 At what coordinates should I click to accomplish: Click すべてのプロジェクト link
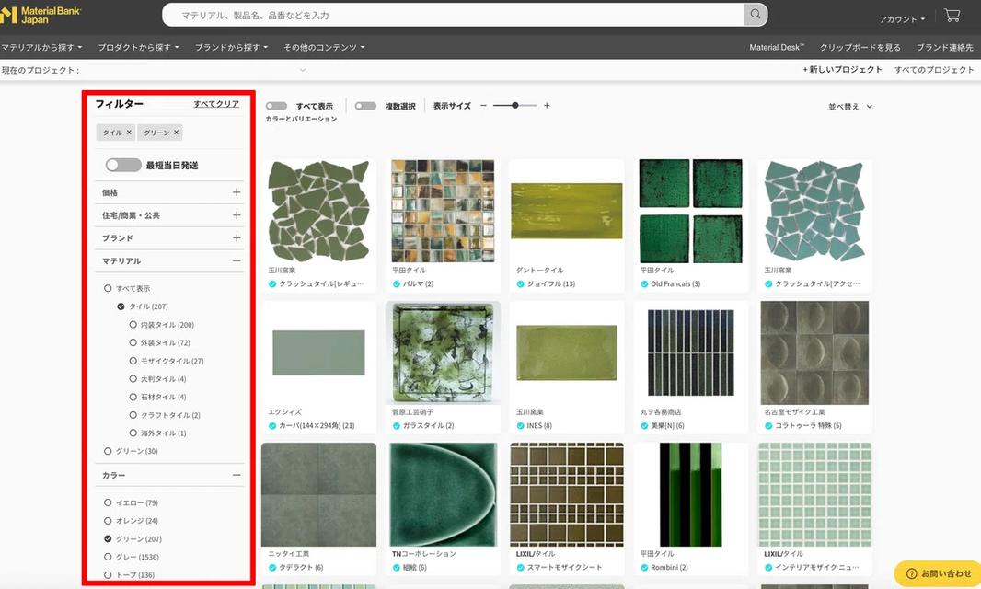pos(934,69)
